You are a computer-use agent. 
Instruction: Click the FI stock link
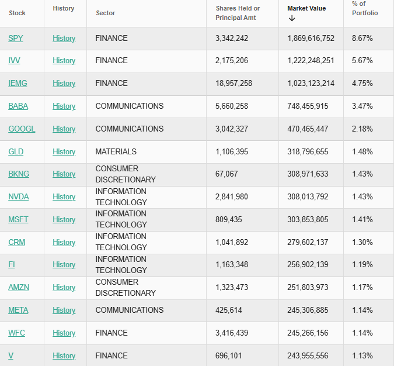(x=12, y=264)
